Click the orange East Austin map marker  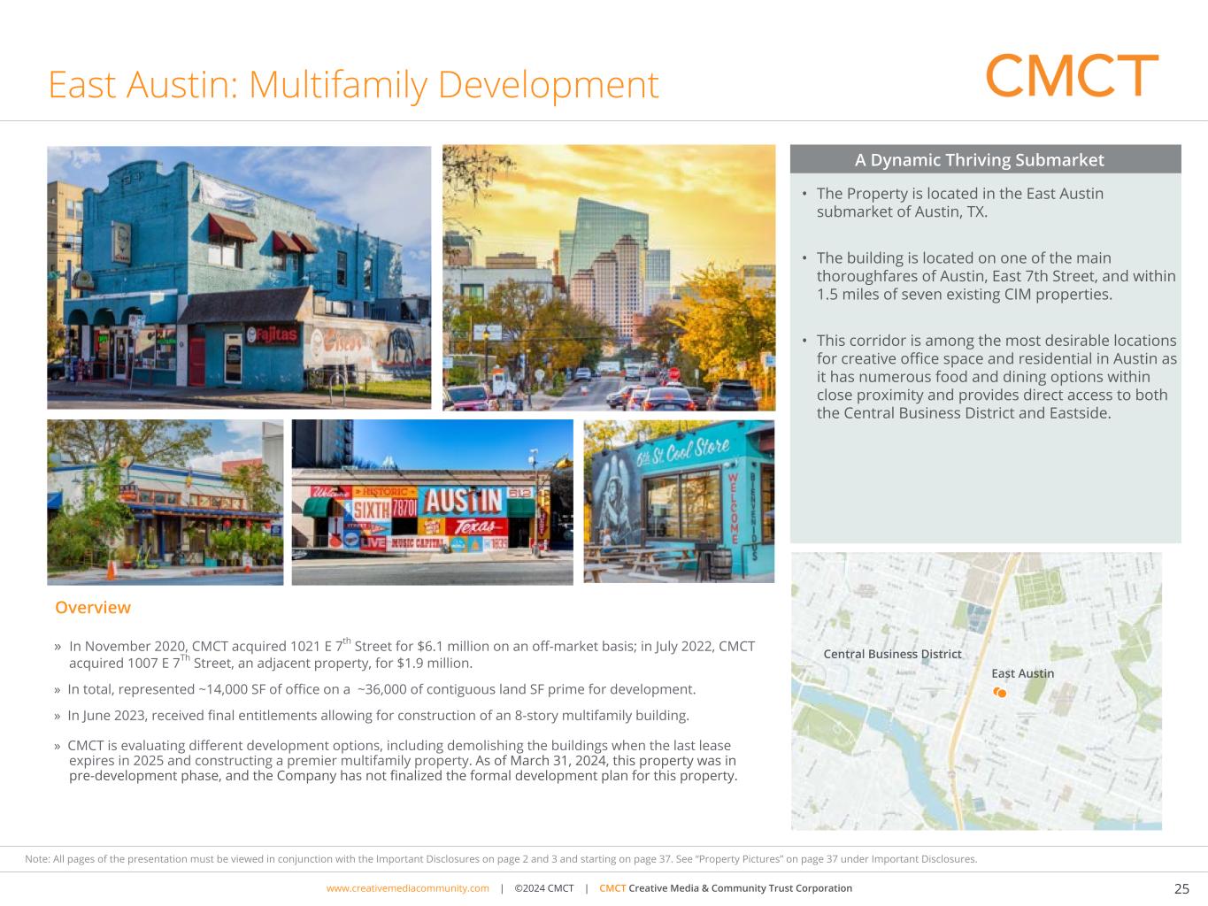click(1001, 693)
